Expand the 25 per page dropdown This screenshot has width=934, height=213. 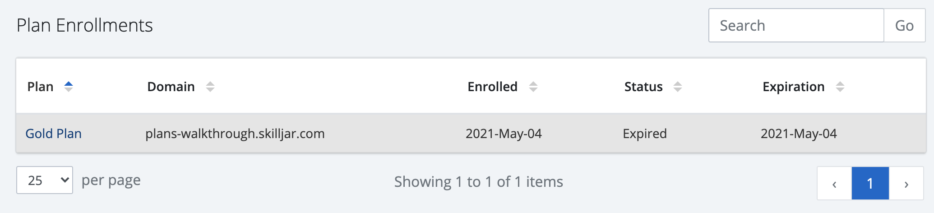coord(45,181)
